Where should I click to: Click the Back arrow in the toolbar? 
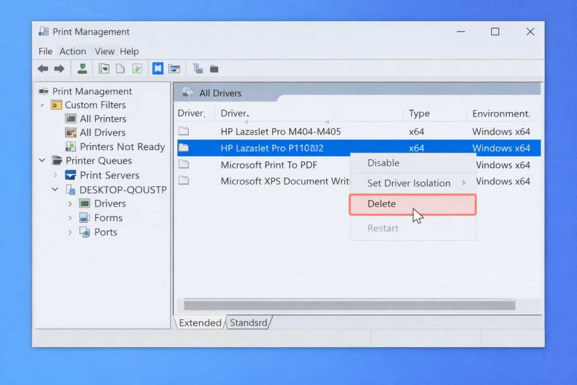(43, 69)
